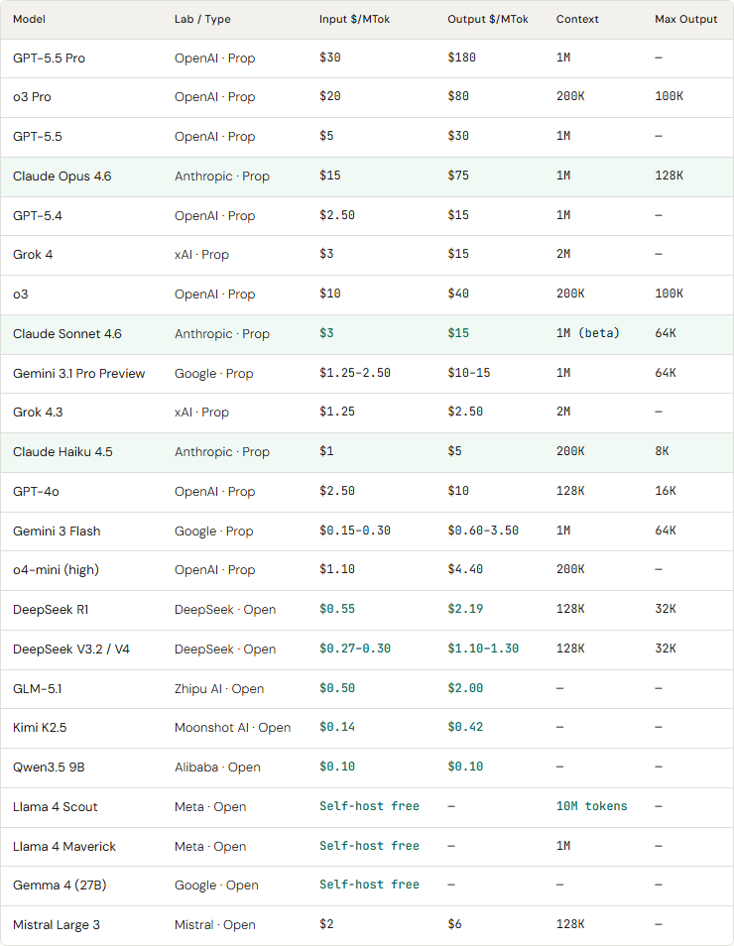The height and width of the screenshot is (946, 734).
Task: Click the GPT-5.5 Pro model name
Action: tap(49, 59)
